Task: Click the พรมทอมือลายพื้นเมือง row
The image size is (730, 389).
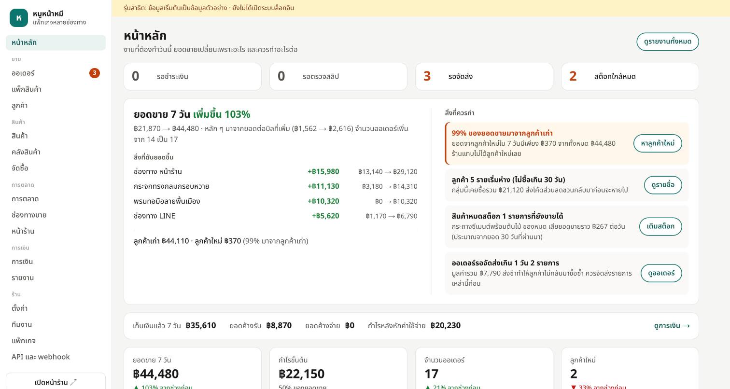Action: 276,201
